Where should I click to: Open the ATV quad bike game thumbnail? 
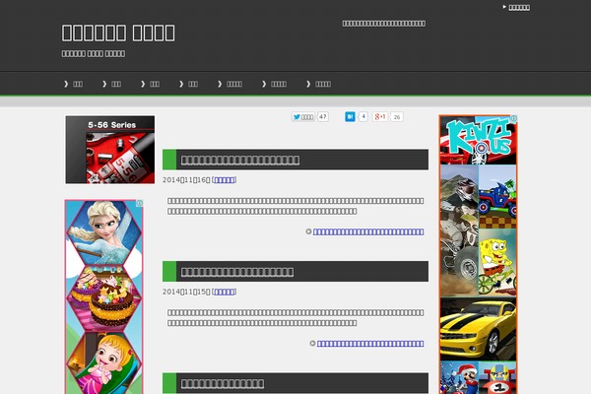459,230
